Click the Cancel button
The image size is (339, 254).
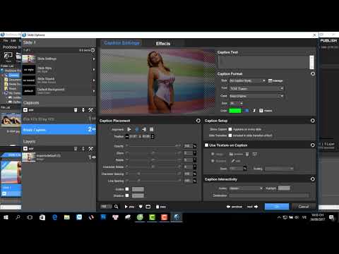click(x=304, y=207)
